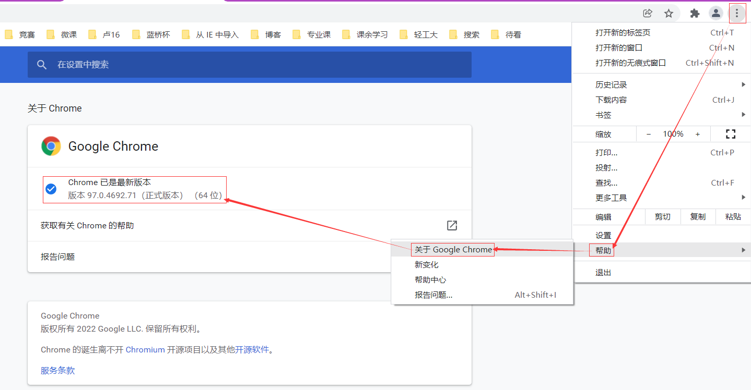Bookmark this page with the star icon
The image size is (751, 390).
668,14
